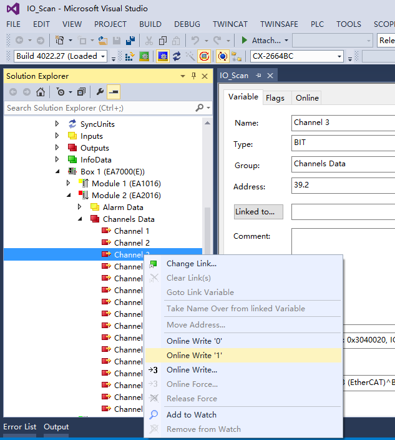The width and height of the screenshot is (395, 440).
Task: Close the IO_Scan document tab
Action: point(270,75)
